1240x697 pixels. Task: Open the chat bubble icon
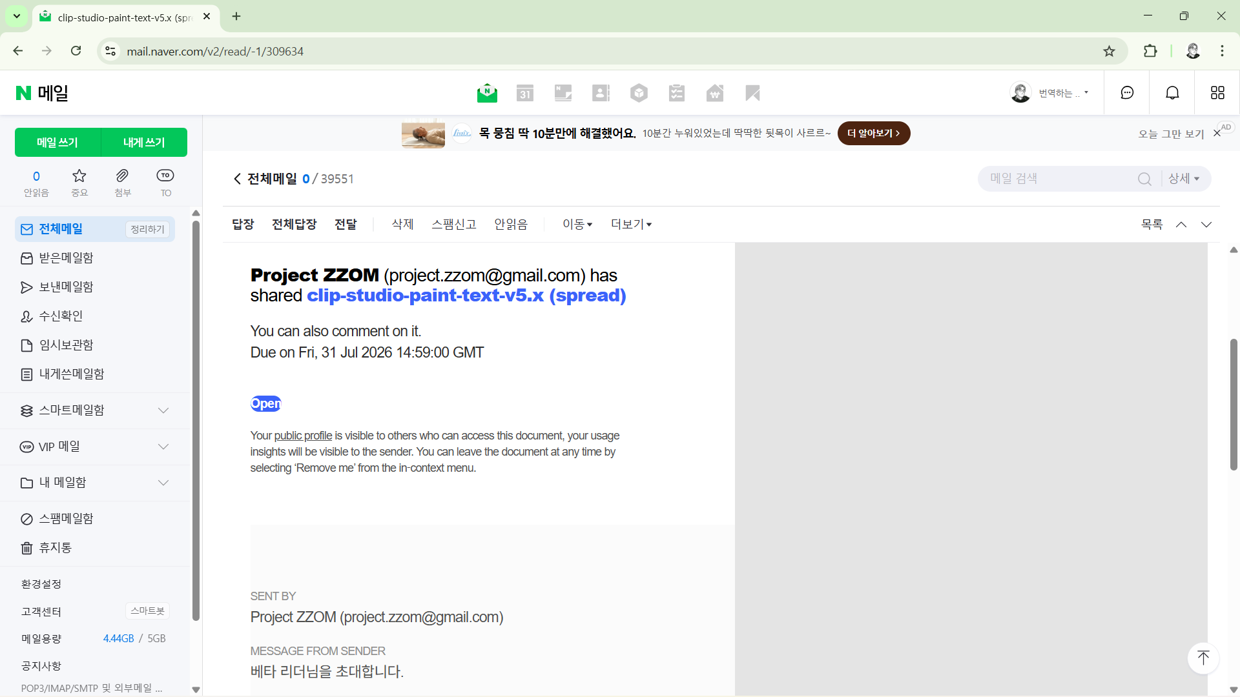1127,93
